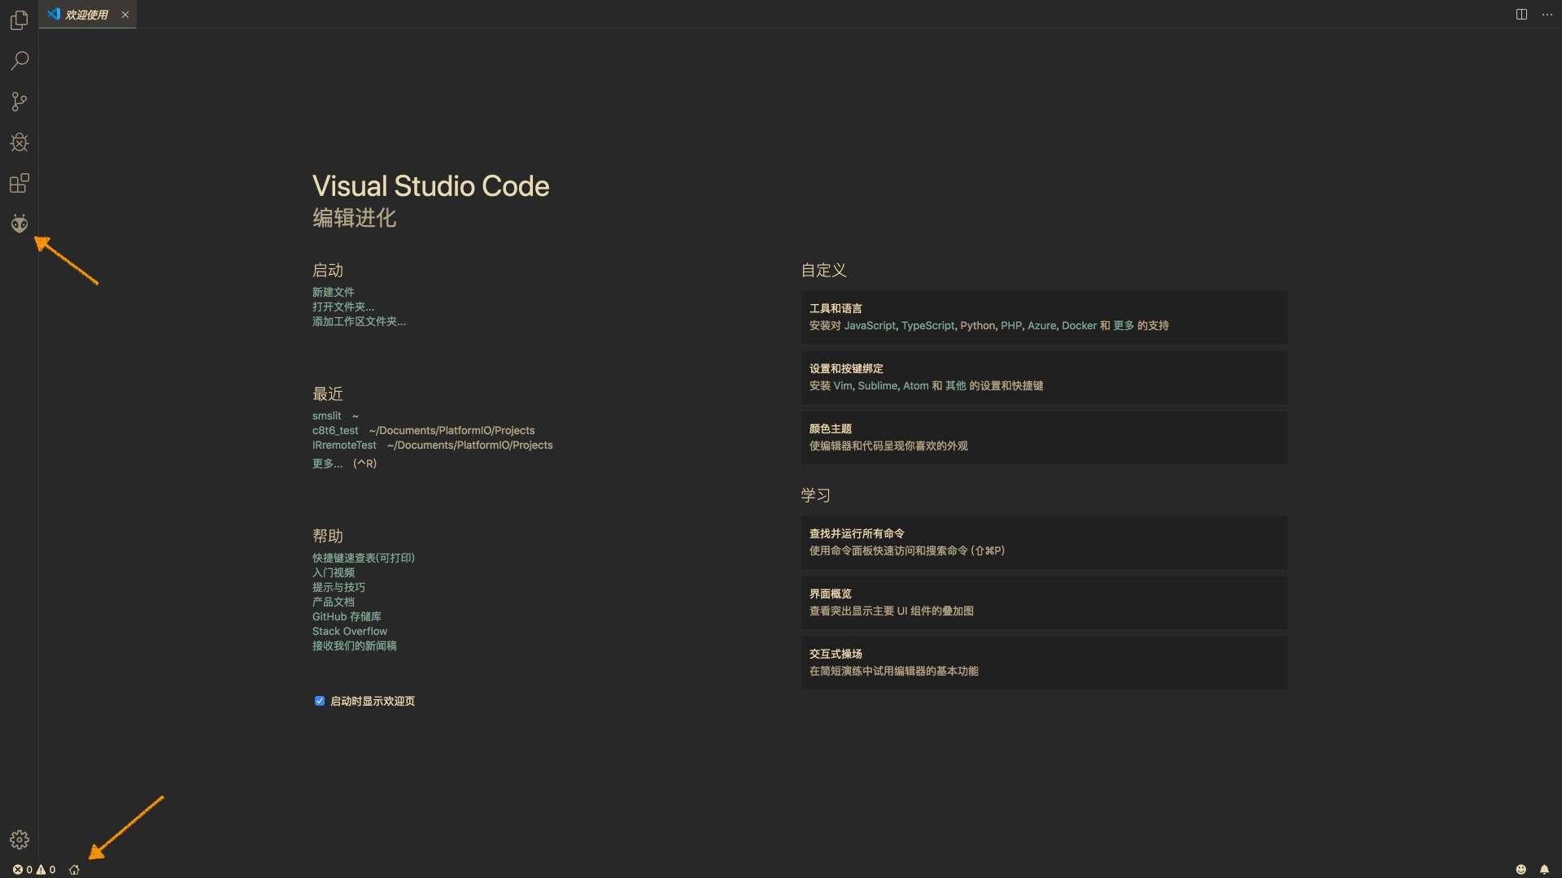Open the Search panel
1562x878 pixels.
(x=20, y=61)
